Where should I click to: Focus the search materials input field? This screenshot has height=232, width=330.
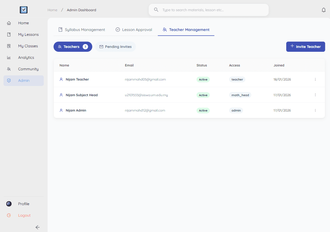click(x=212, y=10)
